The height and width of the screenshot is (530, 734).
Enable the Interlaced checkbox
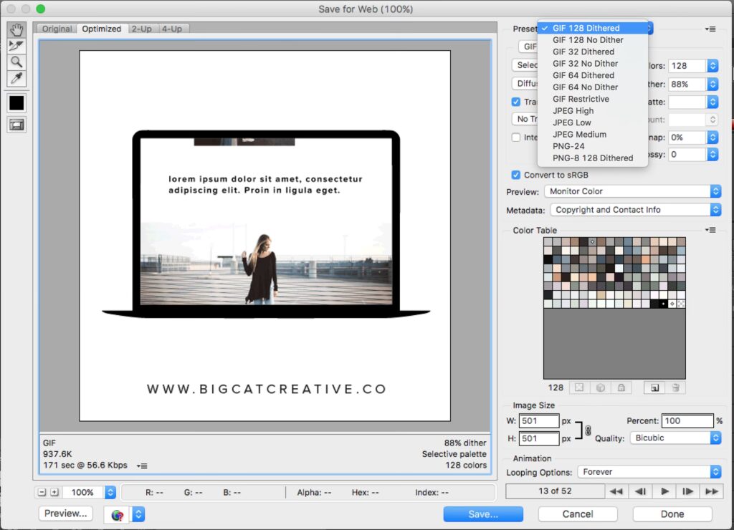click(516, 137)
